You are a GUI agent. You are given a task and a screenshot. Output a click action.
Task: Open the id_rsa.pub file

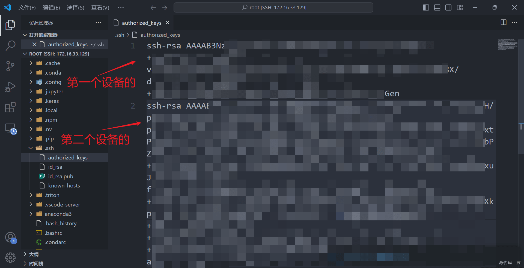pos(61,176)
